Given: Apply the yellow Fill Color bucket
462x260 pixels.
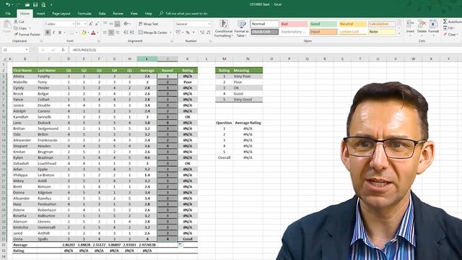Looking at the screenshot, I should click(84, 32).
